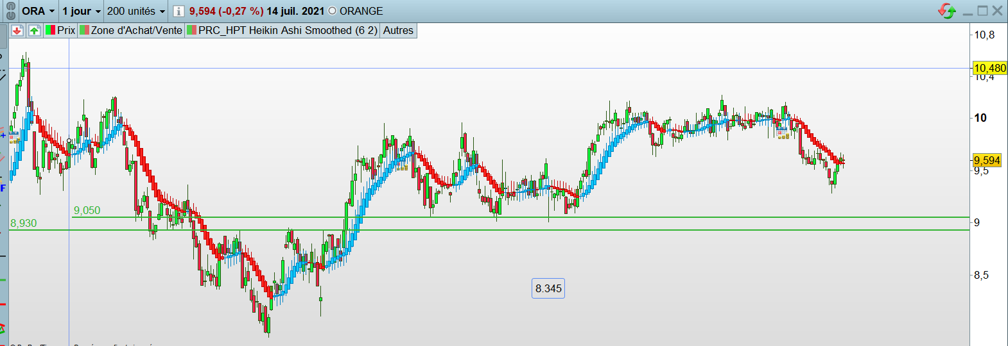Close the chart window

pyautogui.click(x=997, y=10)
